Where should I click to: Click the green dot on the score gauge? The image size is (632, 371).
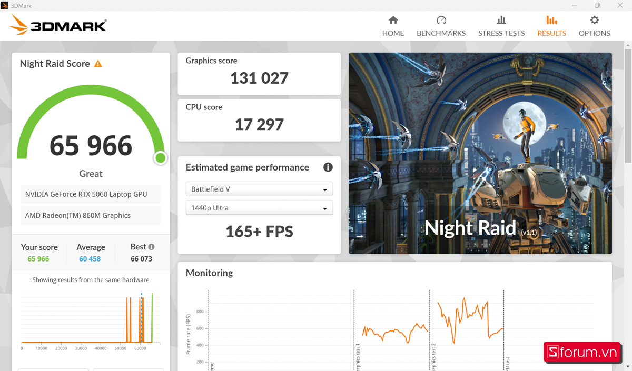161,158
